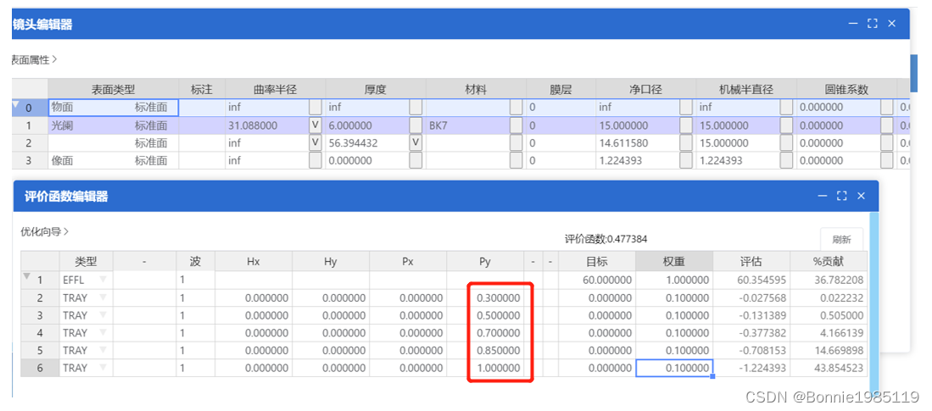Select weight cell in TRAY row 6
This screenshot has height=411, width=932.
674,368
